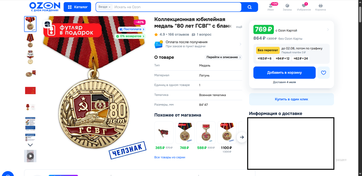Open the Каталог menu
The height and width of the screenshot is (176, 362).
(x=78, y=7)
